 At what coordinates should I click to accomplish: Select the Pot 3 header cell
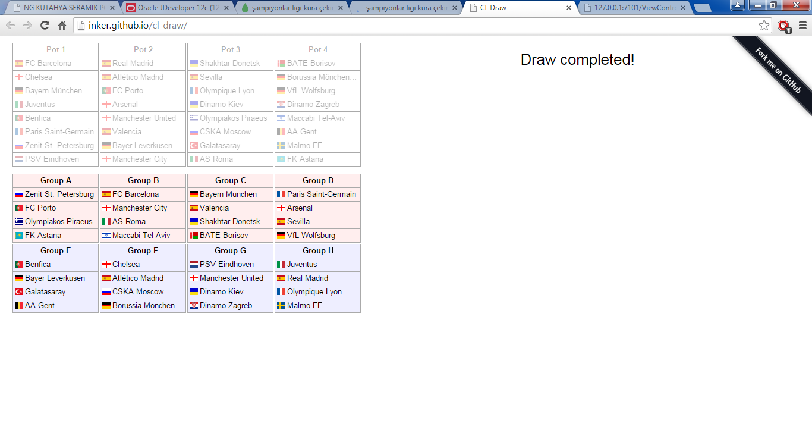(x=231, y=50)
